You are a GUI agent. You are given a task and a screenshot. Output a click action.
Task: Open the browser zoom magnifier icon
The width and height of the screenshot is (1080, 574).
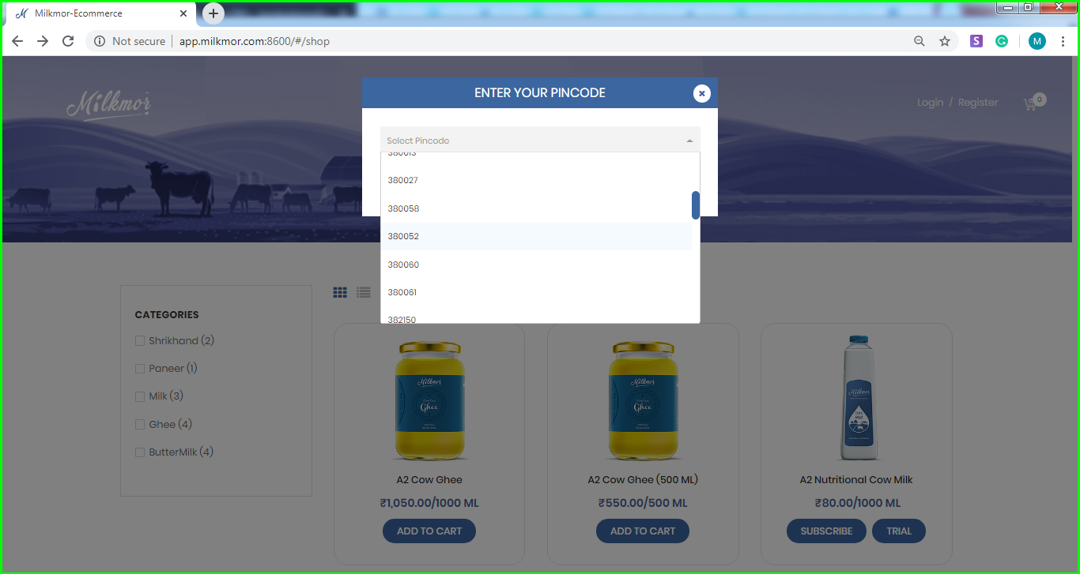(920, 41)
